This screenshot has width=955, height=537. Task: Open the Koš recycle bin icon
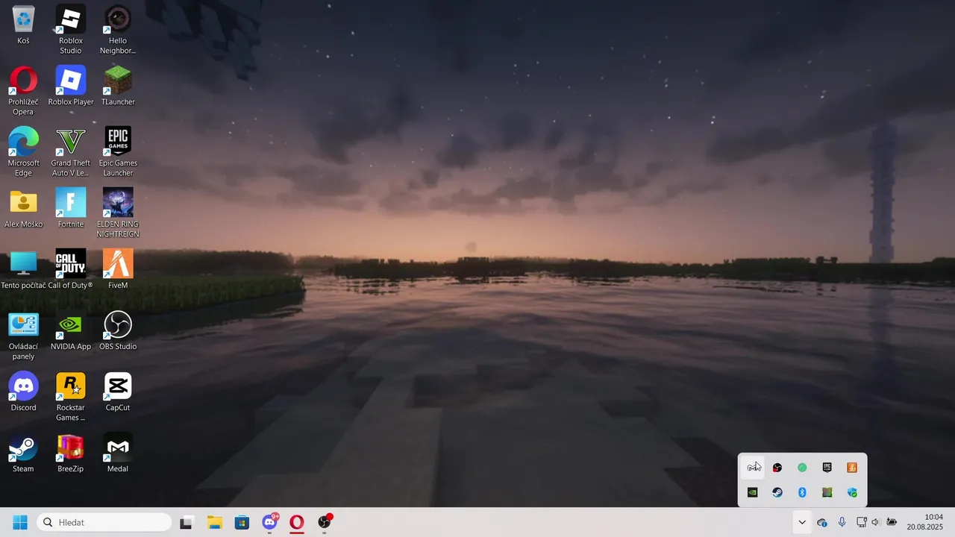pos(23,25)
